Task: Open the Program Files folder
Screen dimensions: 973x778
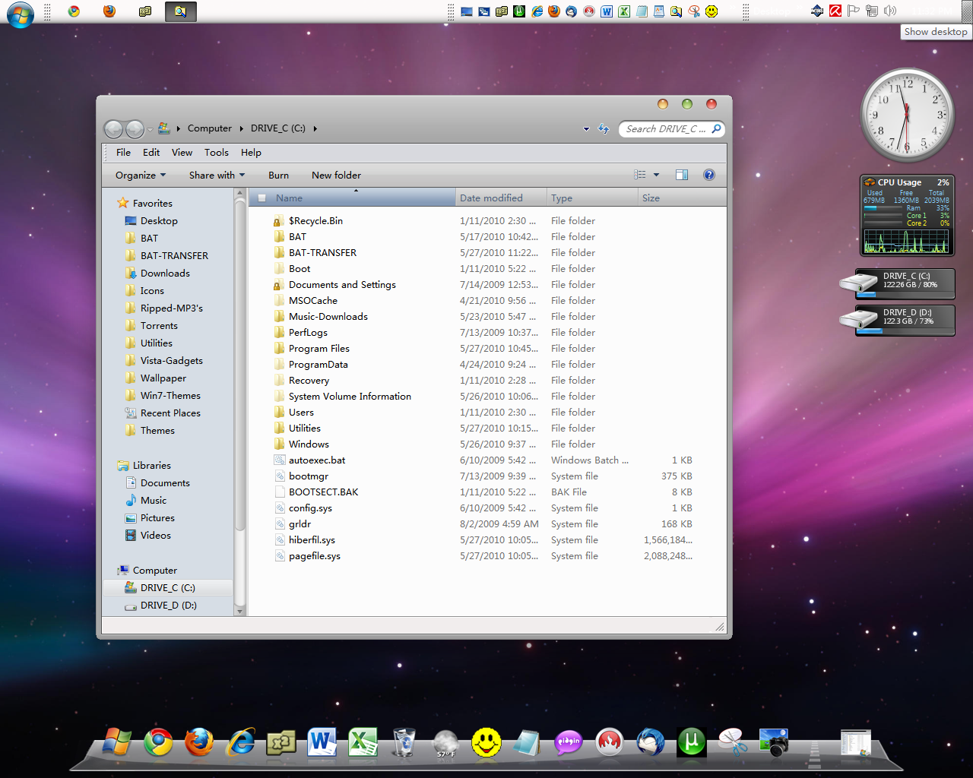Action: pos(319,348)
